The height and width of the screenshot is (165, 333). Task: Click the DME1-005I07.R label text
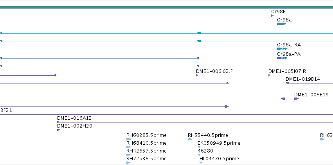point(287,71)
